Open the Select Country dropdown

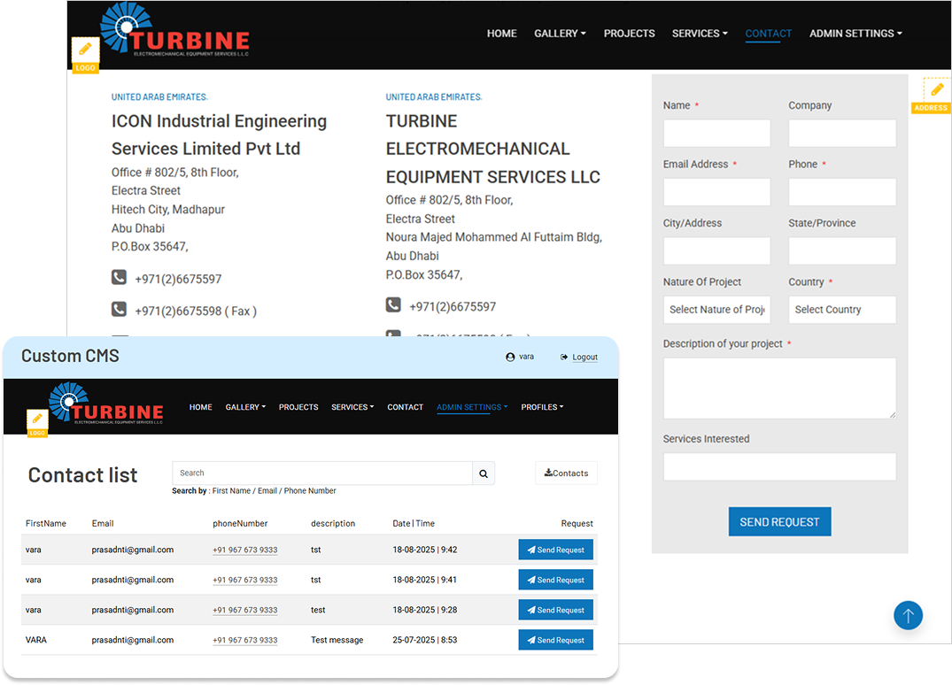coord(842,310)
